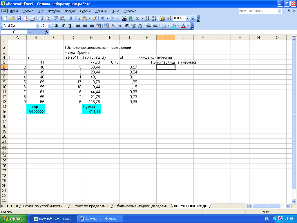This screenshot has width=297, height=223.
Task: Click the horizontal scrollbar thumb
Action: [267, 206]
